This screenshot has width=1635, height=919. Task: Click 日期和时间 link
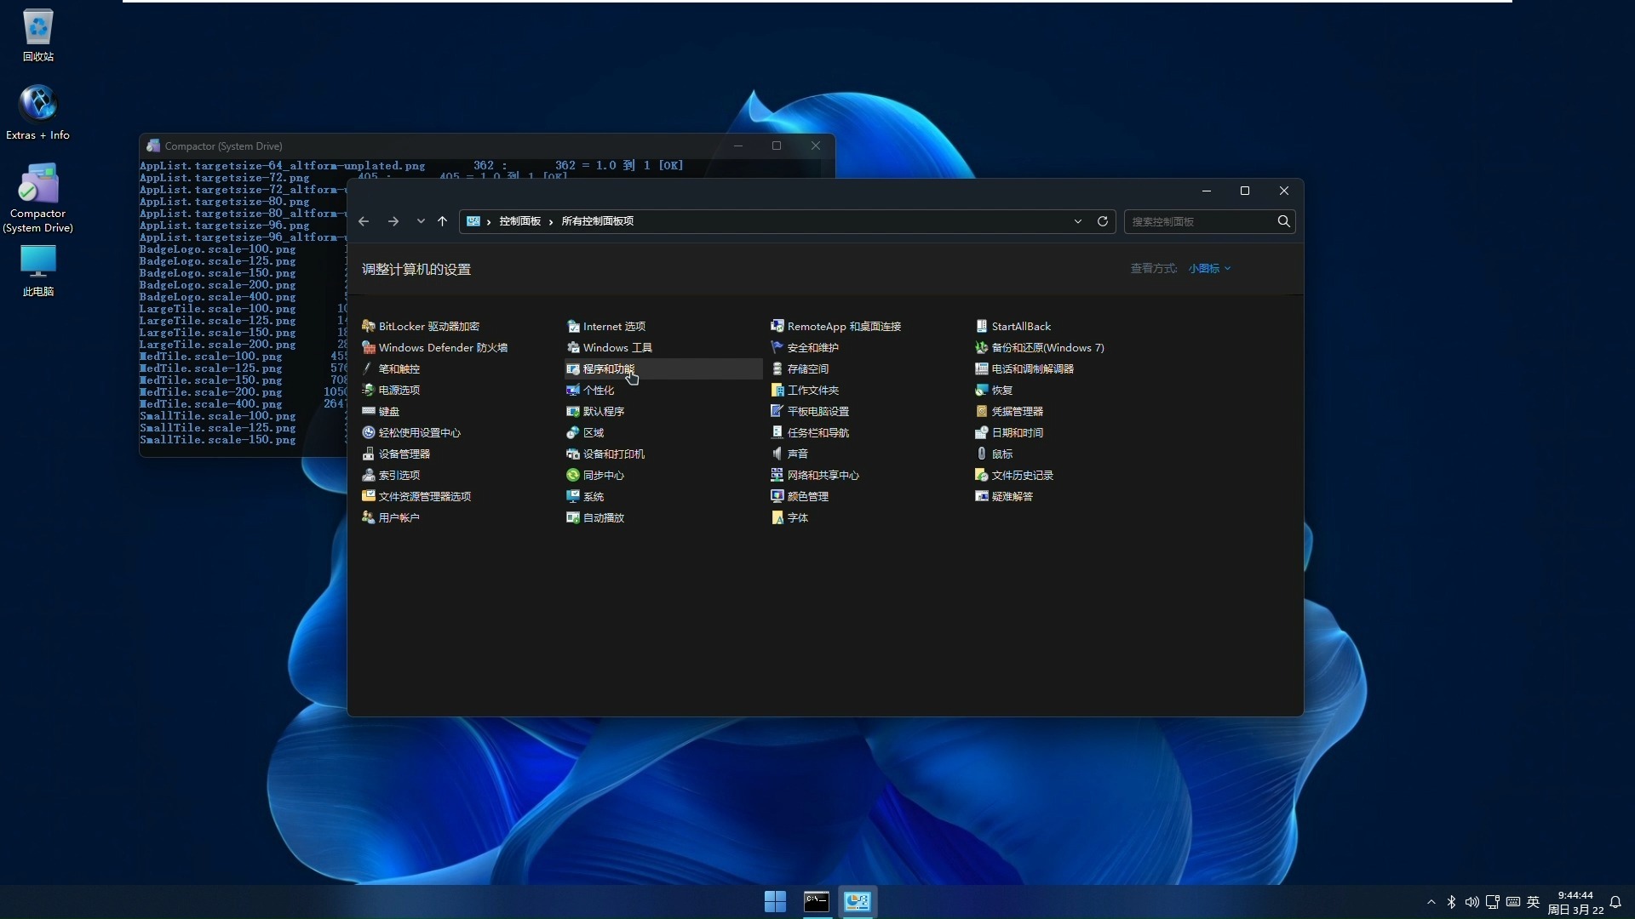pyautogui.click(x=1018, y=433)
